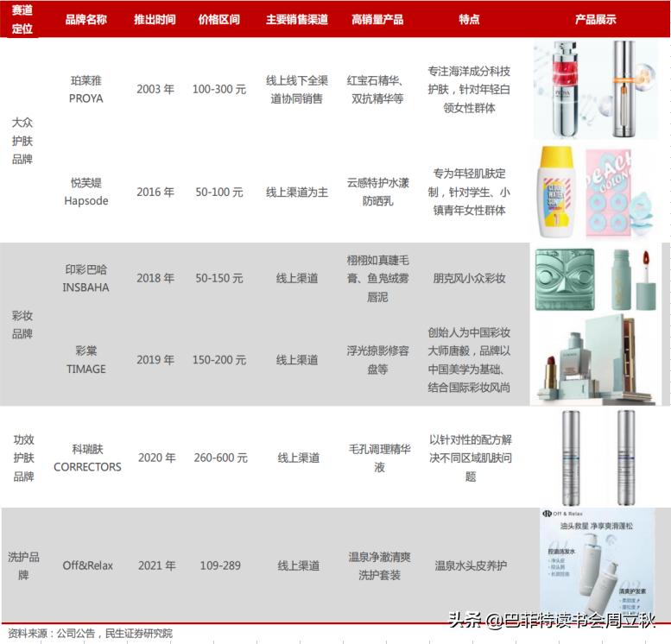The width and height of the screenshot is (671, 644).
Task: Click the 特点 column header
Action: (469, 19)
